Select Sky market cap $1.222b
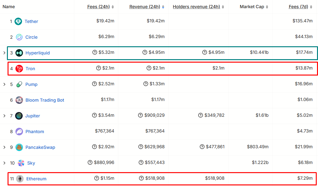318x186 pixels. 260,162
